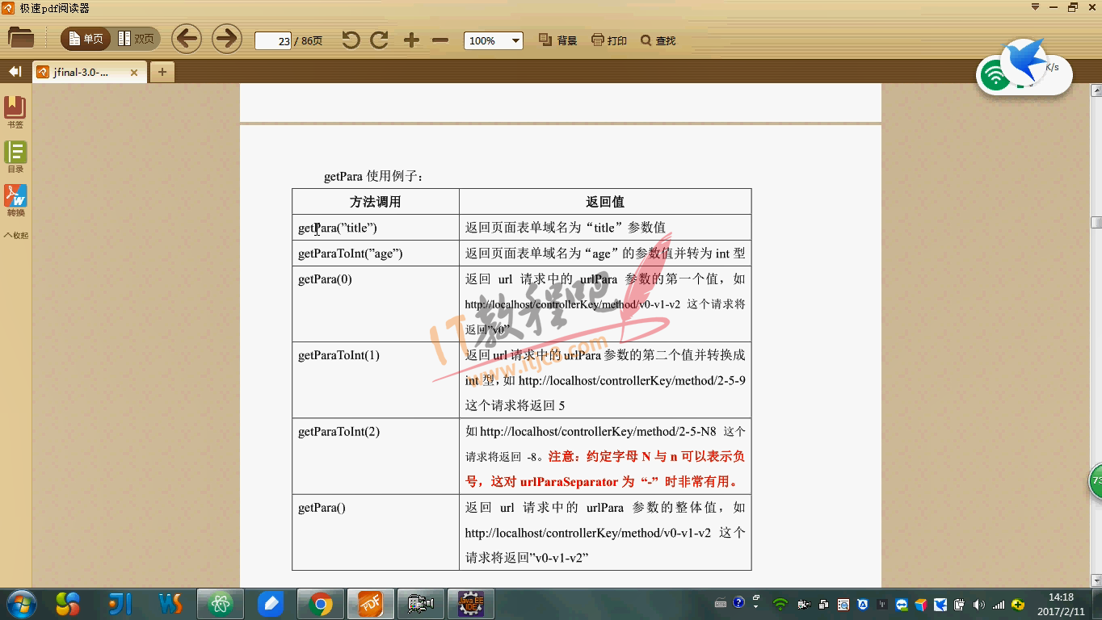Open the colorful pinwheel taskbar icon
The height and width of the screenshot is (620, 1102).
point(68,604)
